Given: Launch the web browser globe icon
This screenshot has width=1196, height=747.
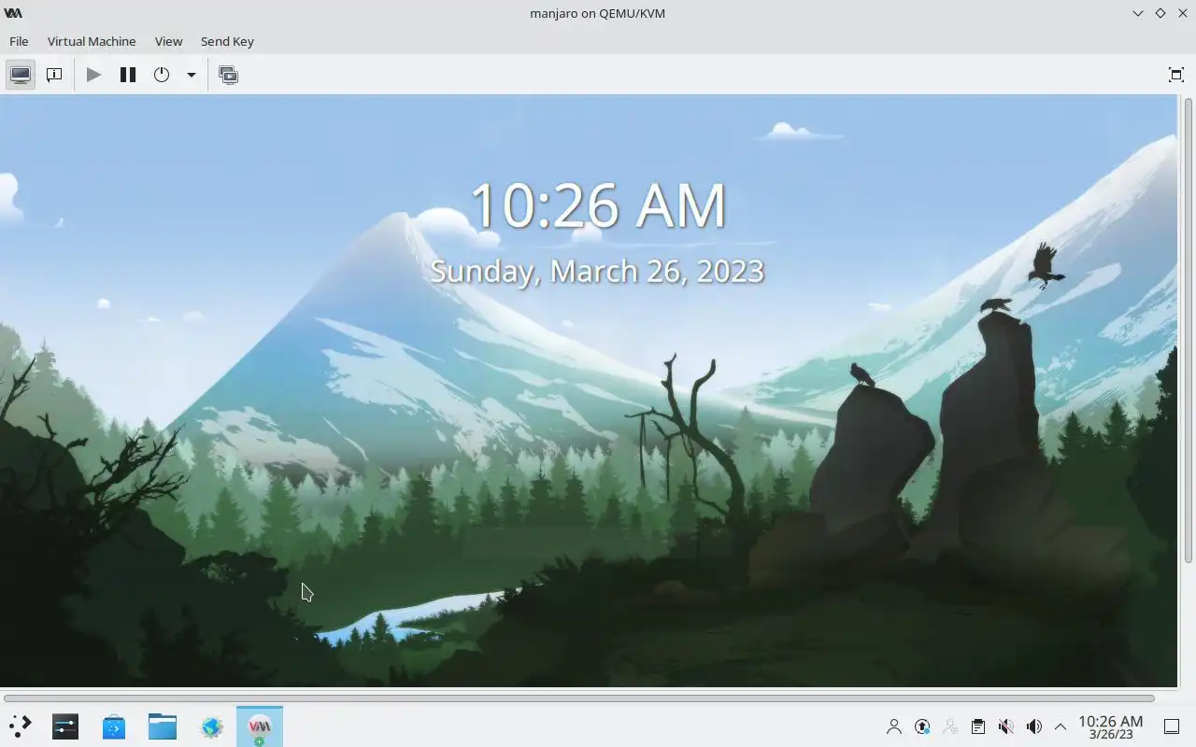Looking at the screenshot, I should point(211,726).
